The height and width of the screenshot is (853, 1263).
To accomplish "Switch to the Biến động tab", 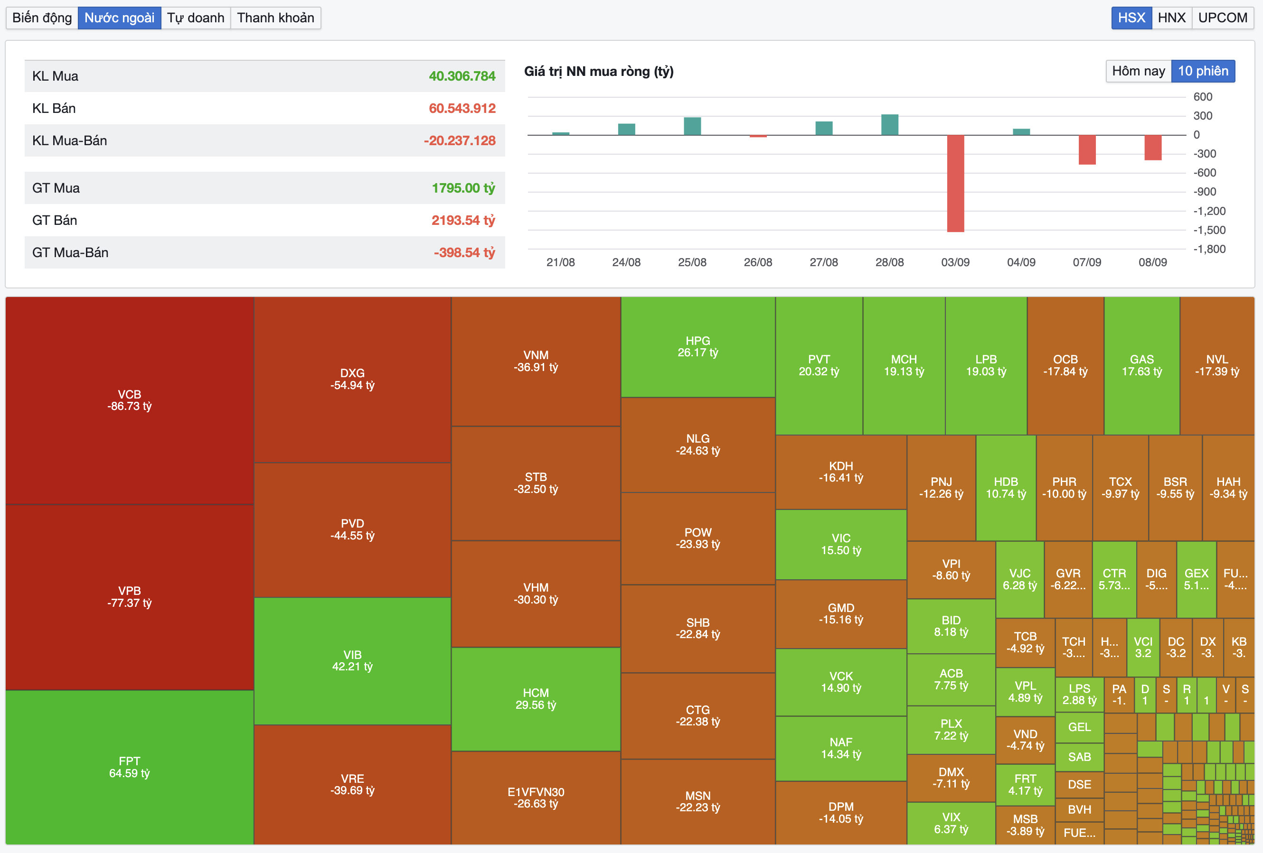I will point(42,18).
